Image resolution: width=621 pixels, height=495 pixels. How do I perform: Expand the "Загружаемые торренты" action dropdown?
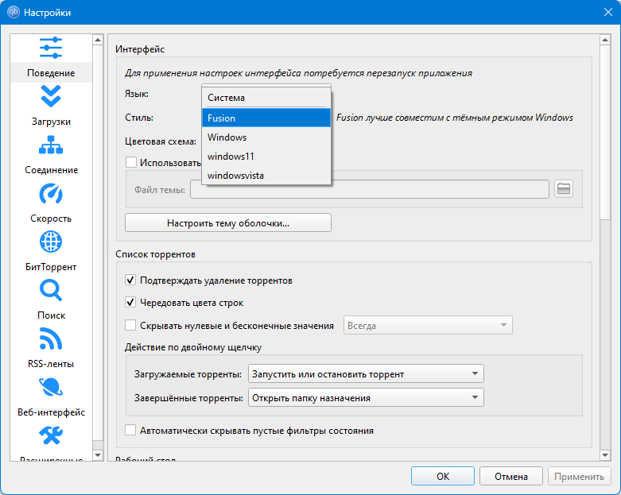click(366, 374)
